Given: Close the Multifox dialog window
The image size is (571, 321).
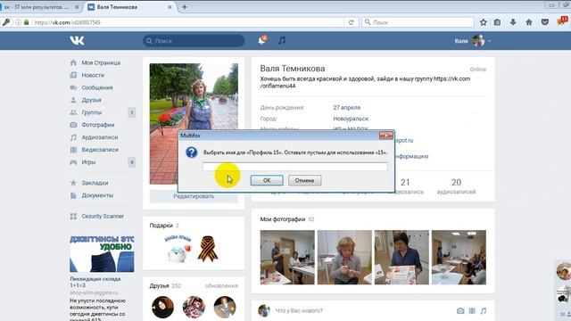Looking at the screenshot, I should pos(386,136).
